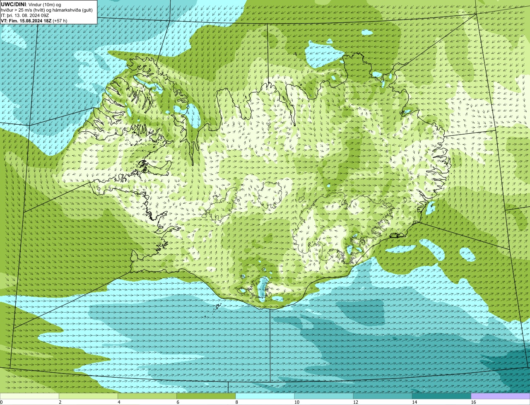This screenshot has width=530, height=405.
Task: Click the legend value label 16
Action: point(473,402)
